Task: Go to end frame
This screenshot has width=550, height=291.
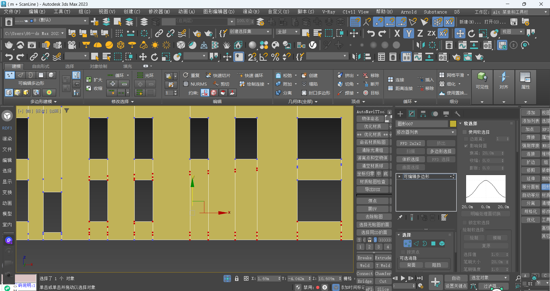Action: [x=420, y=278]
